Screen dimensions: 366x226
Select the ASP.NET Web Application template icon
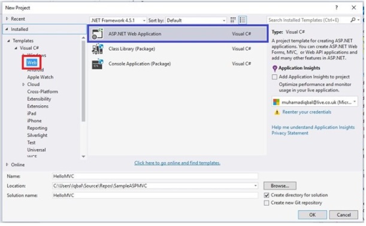(97, 34)
